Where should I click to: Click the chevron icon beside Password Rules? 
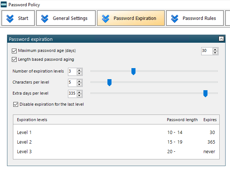point(175,19)
